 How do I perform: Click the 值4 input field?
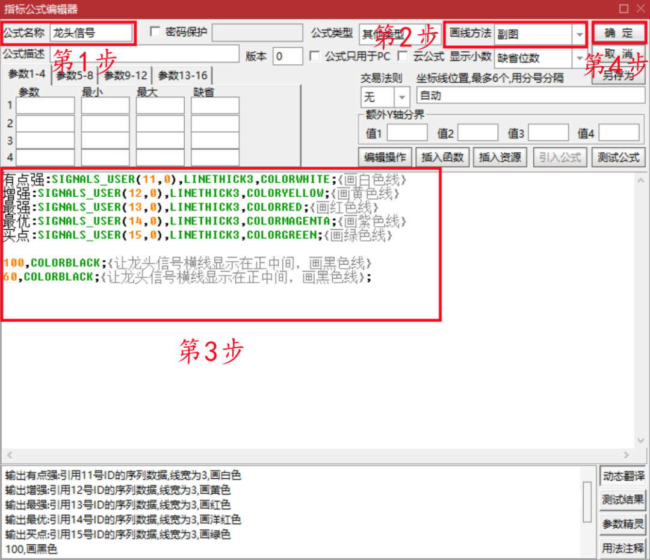click(619, 133)
